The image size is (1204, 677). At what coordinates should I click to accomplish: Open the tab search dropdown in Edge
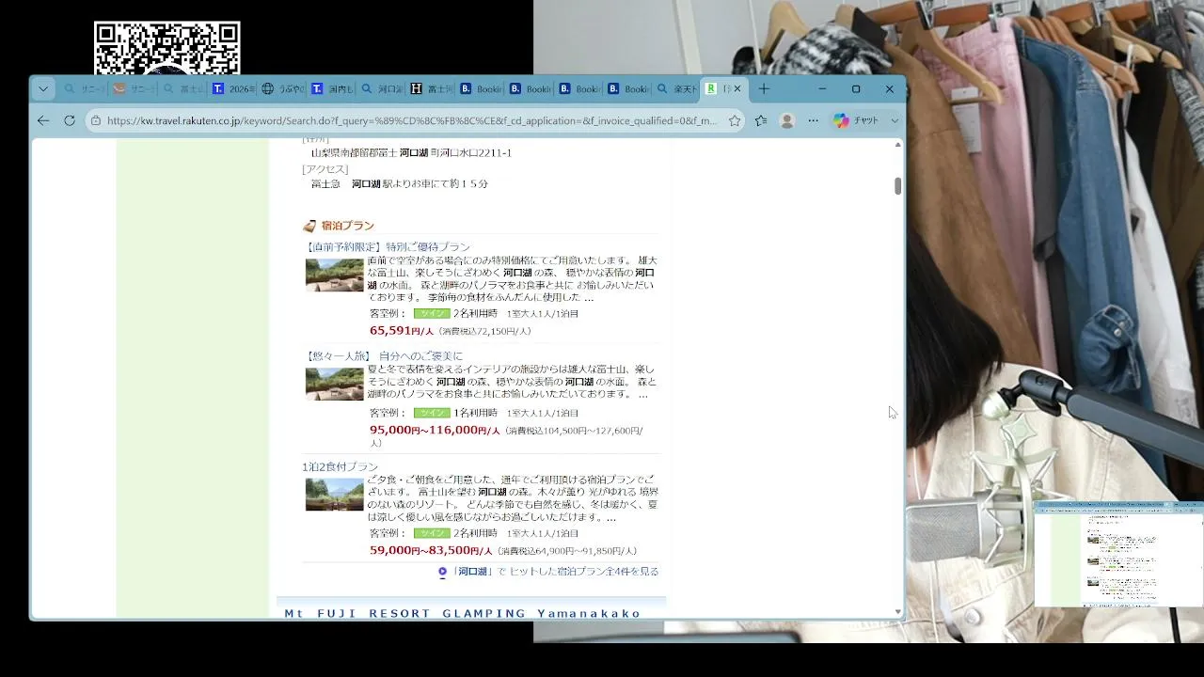coord(43,89)
